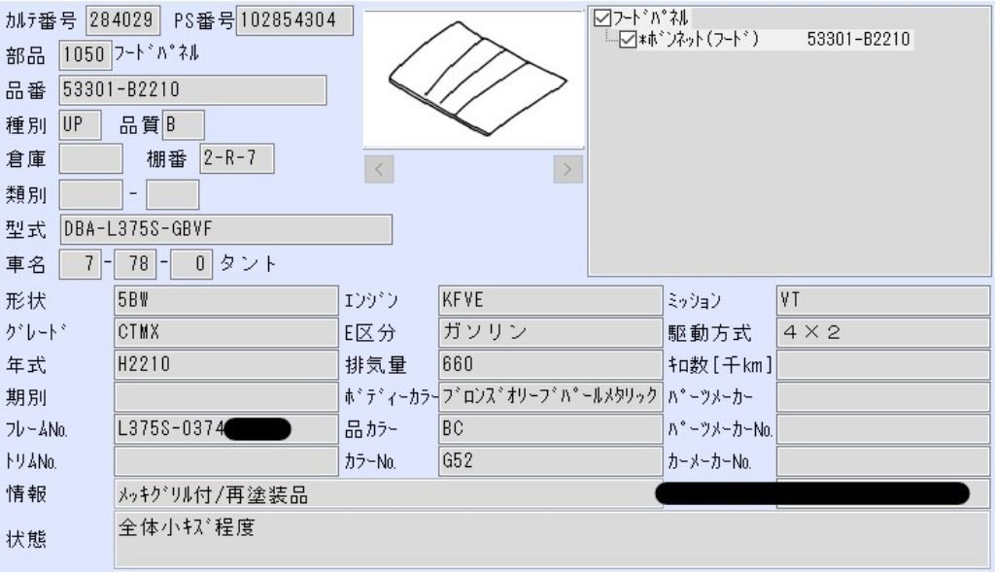995x572 pixels.
Task: Click the ミッション field showing VT
Action: 883,301
